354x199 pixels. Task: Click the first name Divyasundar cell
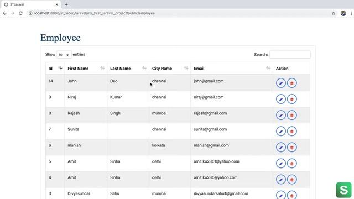coord(86,193)
